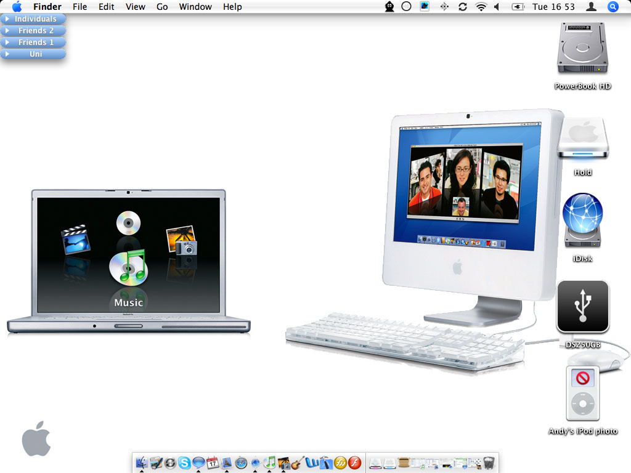This screenshot has width=631, height=473.
Task: Open the Help menu
Action: tap(232, 6)
